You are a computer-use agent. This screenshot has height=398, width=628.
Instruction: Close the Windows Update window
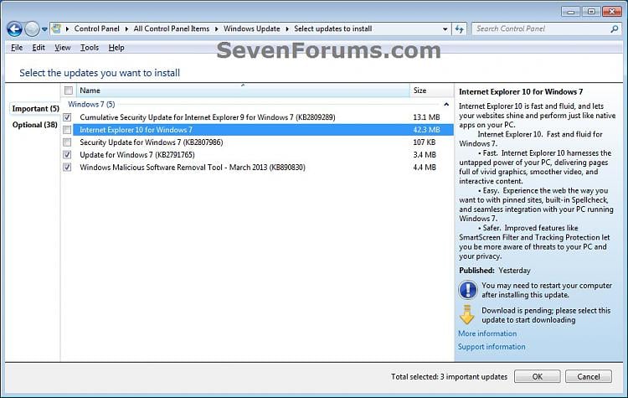click(612, 12)
